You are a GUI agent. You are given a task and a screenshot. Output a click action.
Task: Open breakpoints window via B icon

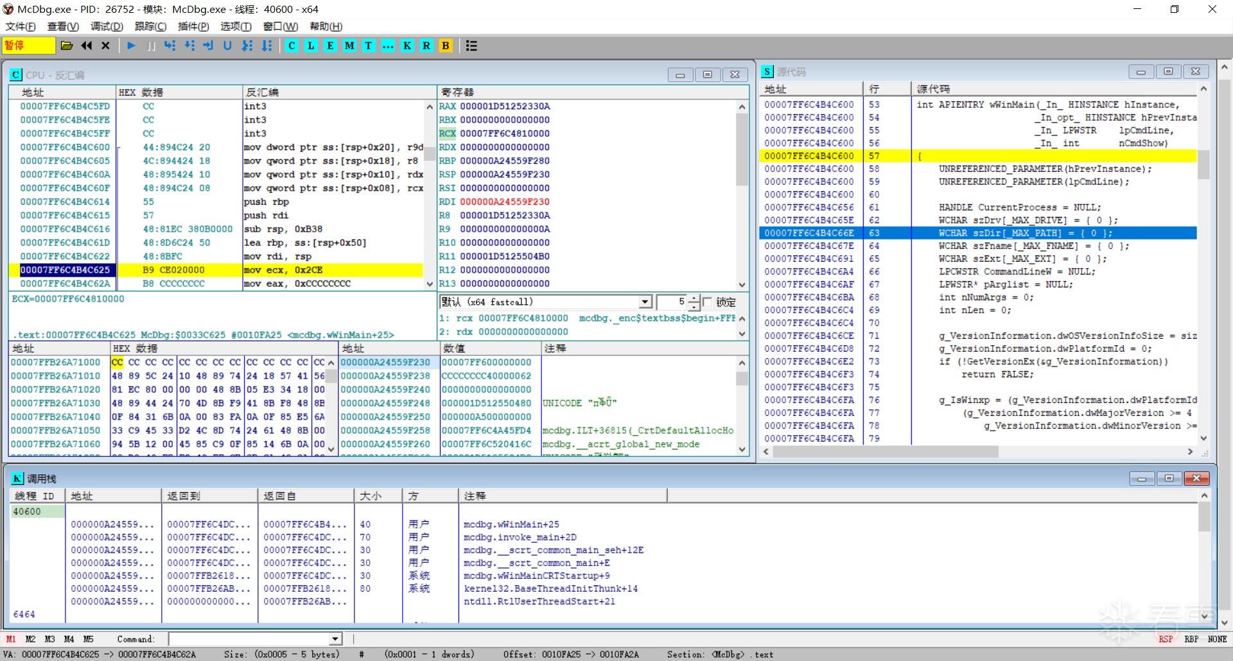tap(446, 46)
